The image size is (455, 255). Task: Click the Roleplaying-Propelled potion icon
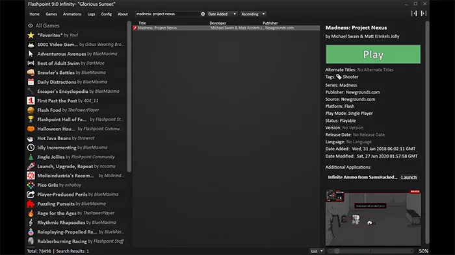31,232
